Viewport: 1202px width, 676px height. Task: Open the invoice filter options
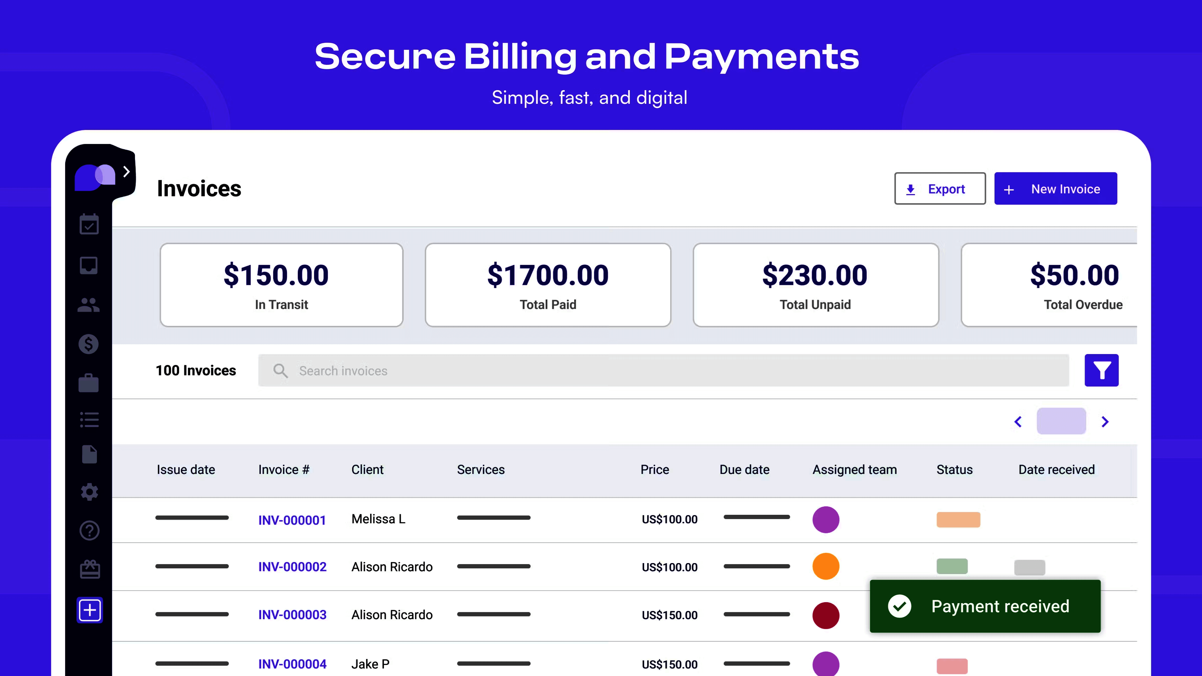1101,371
